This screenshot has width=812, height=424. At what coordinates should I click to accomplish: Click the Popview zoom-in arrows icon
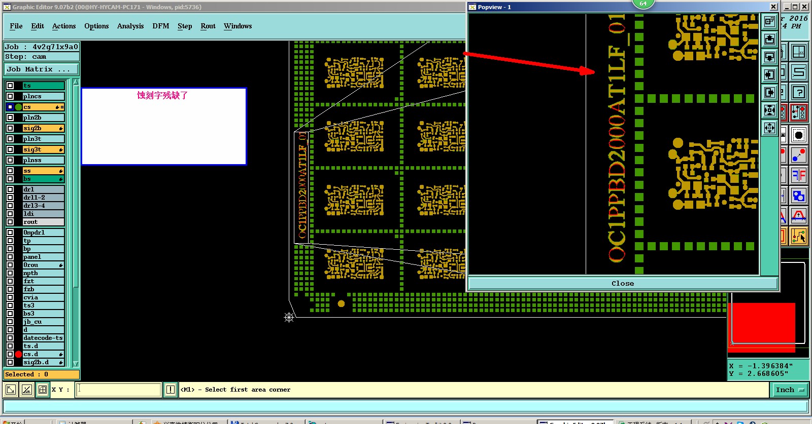coord(769,110)
